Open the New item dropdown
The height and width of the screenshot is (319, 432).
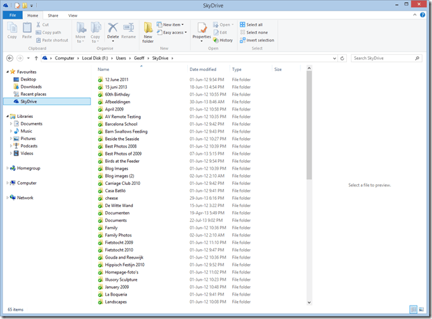tap(170, 25)
